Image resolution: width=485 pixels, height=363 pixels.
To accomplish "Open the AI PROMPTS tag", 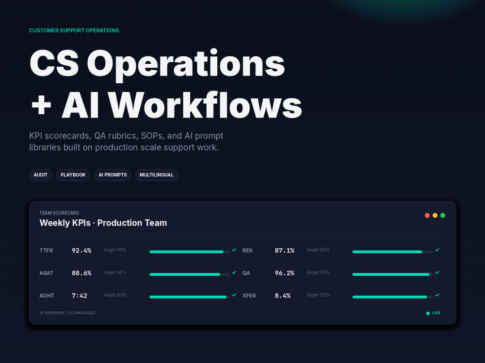I will click(x=113, y=175).
